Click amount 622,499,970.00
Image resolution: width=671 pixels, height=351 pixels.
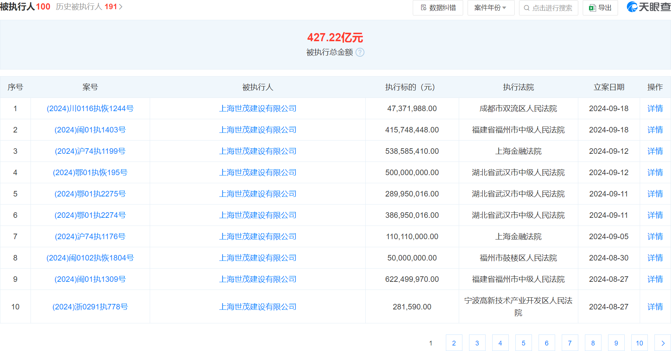[412, 279]
